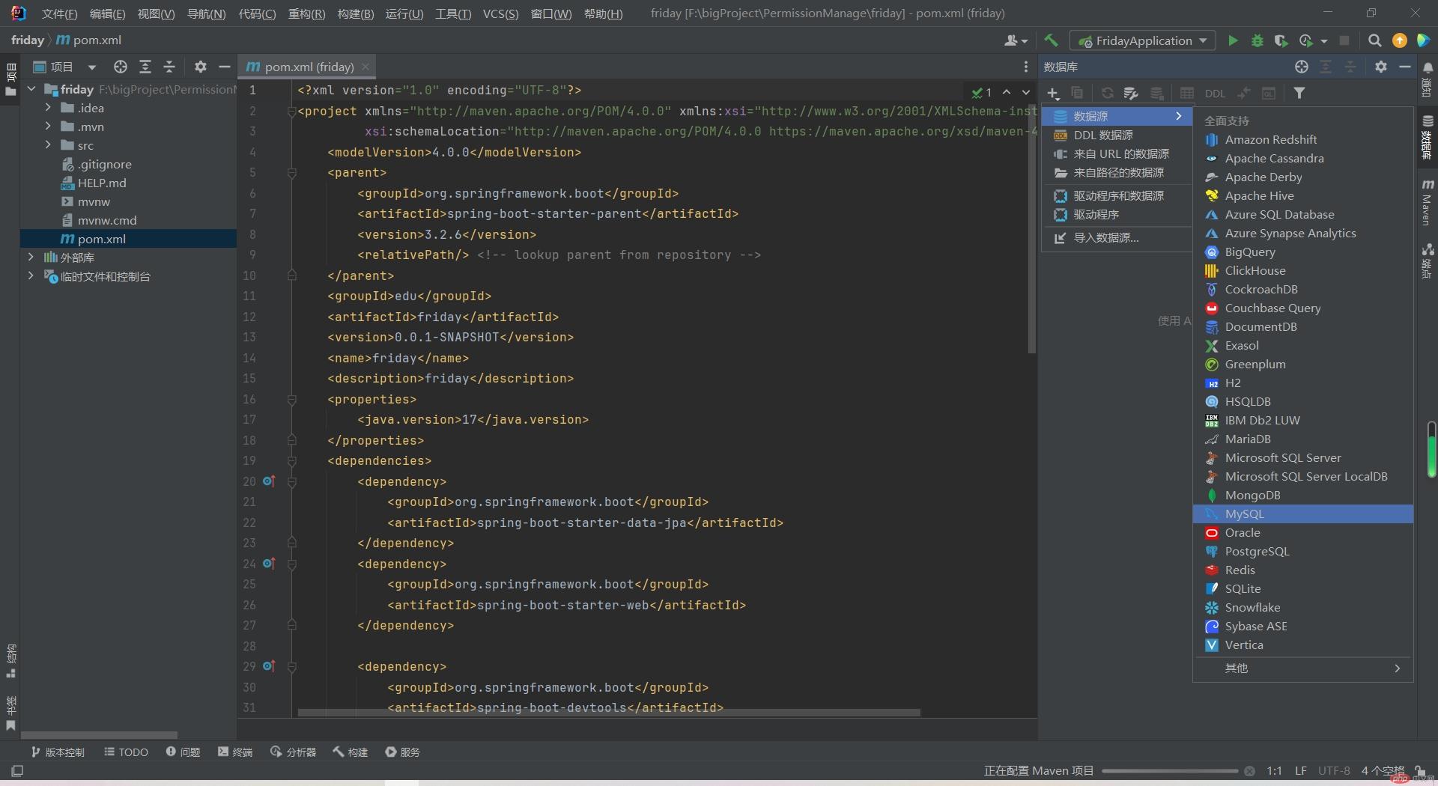Open user account icon dropdown

tap(1016, 40)
